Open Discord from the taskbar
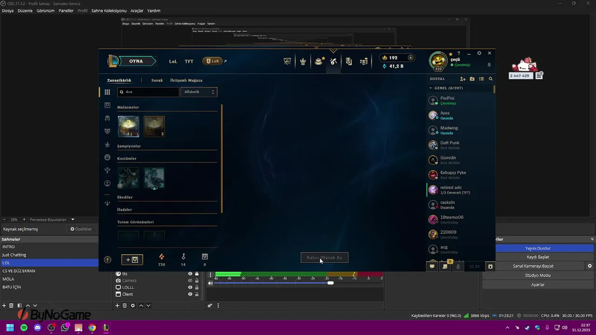The height and width of the screenshot is (335, 596). click(38, 328)
